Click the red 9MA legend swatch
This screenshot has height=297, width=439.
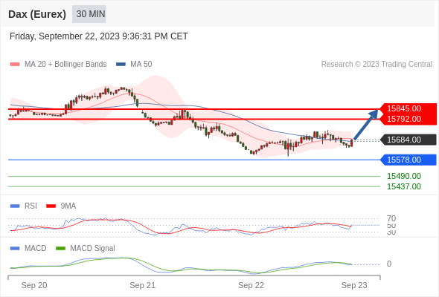(51, 206)
